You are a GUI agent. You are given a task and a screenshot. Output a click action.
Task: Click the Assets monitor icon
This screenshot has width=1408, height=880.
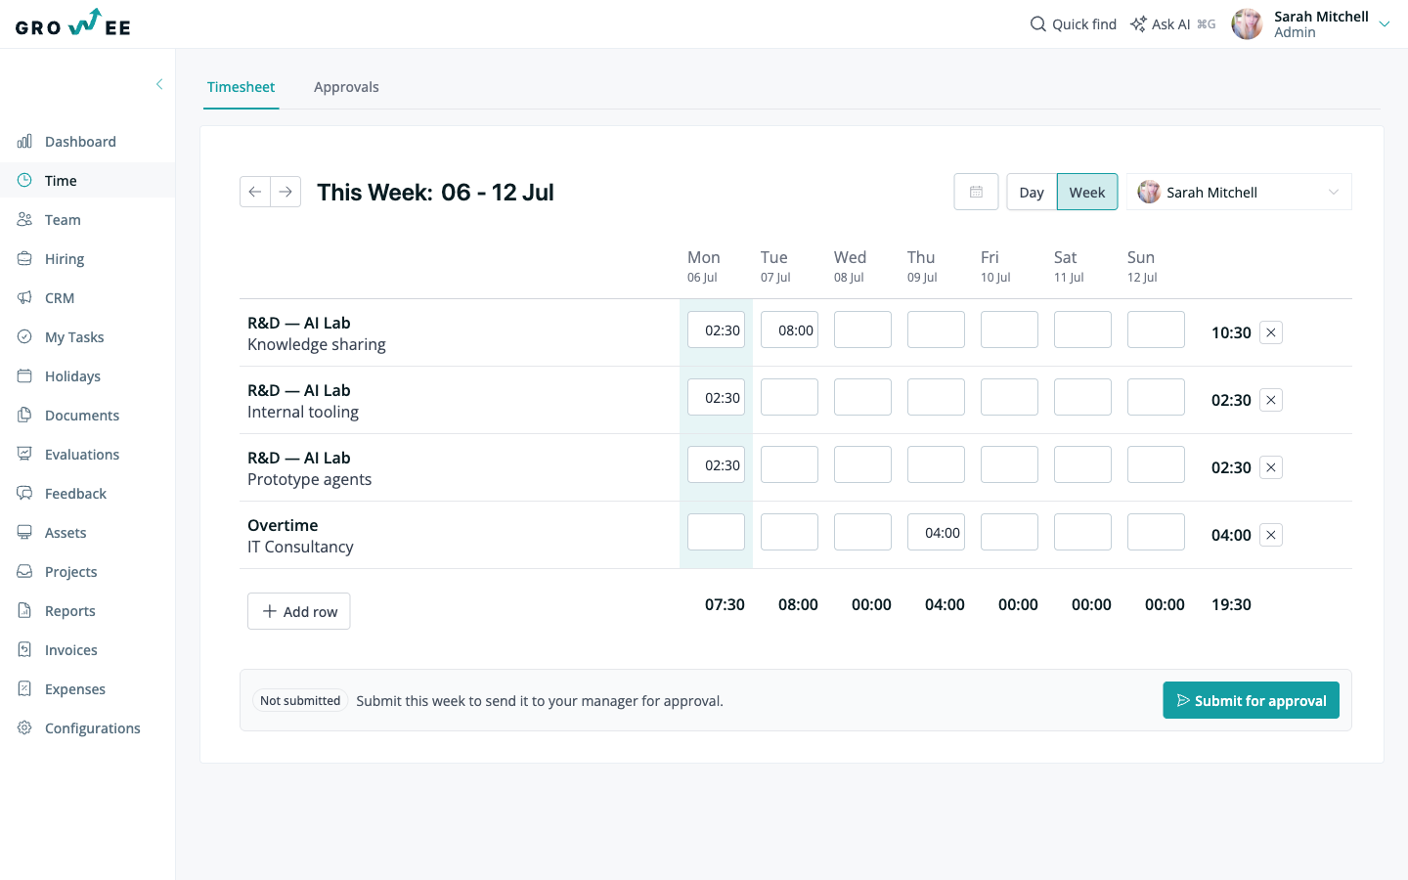pyautogui.click(x=24, y=533)
